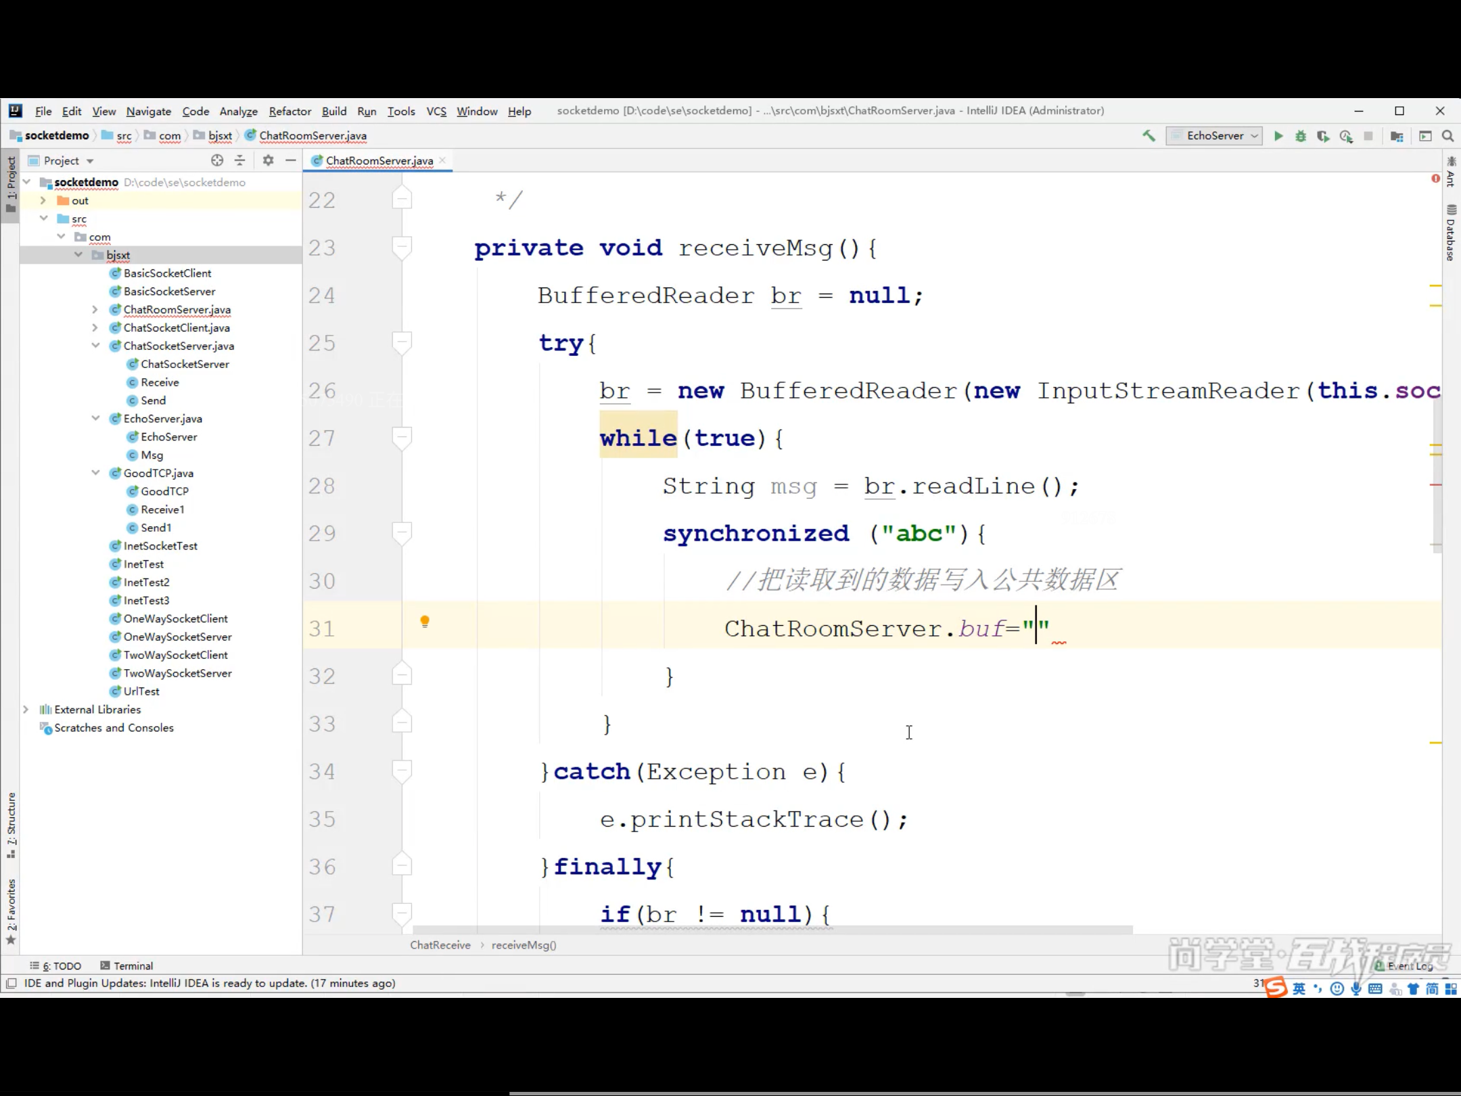Collapse fold toggle at line 29 synchronized block
The image size is (1461, 1096).
tap(402, 532)
